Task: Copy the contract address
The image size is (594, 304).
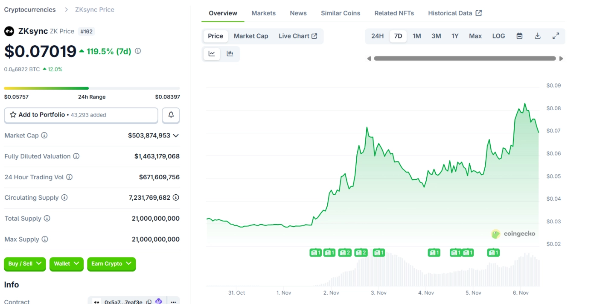Action: pyautogui.click(x=149, y=302)
